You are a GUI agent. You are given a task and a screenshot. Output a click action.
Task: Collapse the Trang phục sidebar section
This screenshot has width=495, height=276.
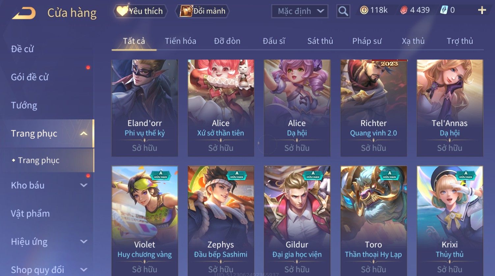point(84,133)
